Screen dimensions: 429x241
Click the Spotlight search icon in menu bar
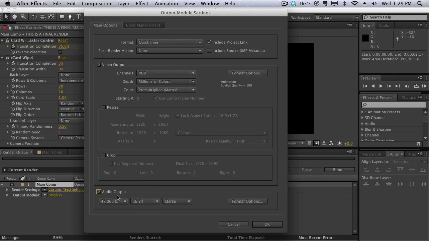420,4
